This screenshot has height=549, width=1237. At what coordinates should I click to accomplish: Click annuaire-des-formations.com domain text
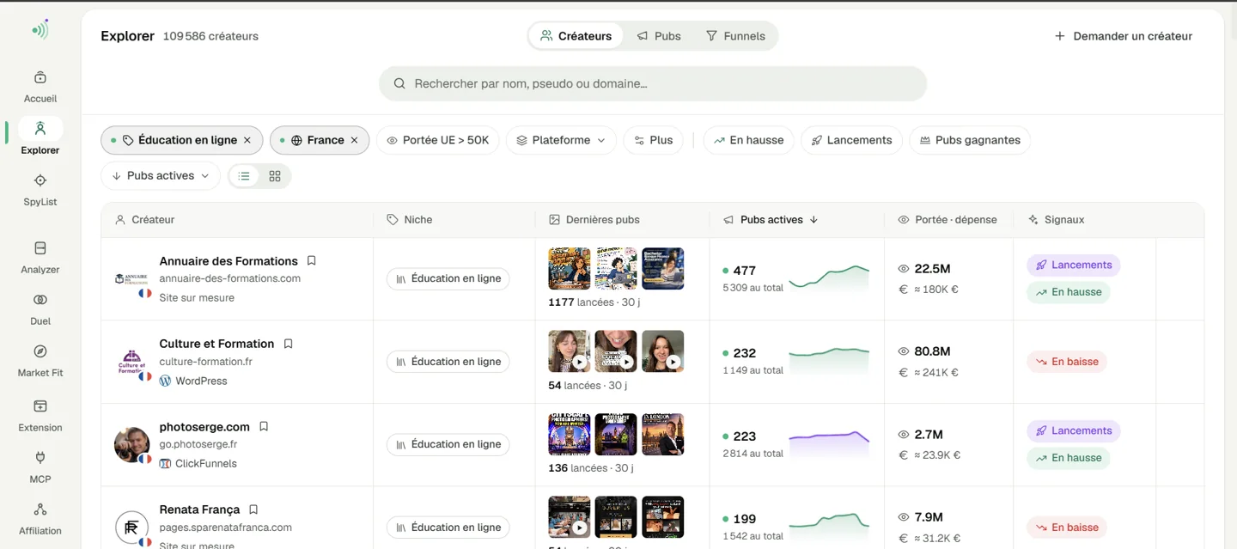click(x=230, y=278)
